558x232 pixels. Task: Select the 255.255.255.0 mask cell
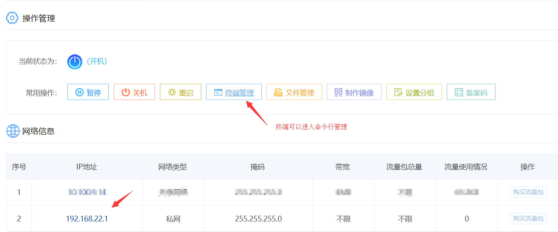(258, 219)
